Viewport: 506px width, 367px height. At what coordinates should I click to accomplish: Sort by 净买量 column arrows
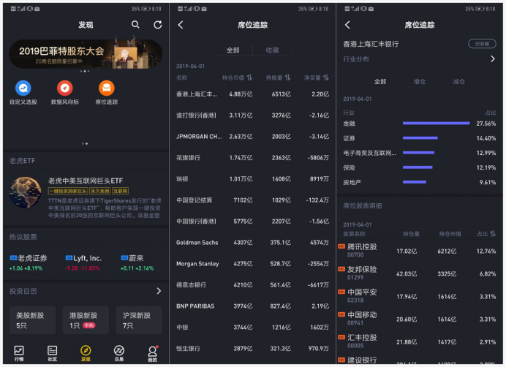pyautogui.click(x=326, y=77)
